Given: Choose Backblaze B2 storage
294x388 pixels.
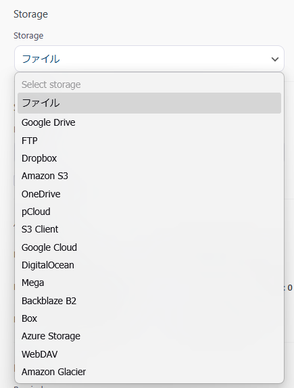Looking at the screenshot, I should (149, 301).
